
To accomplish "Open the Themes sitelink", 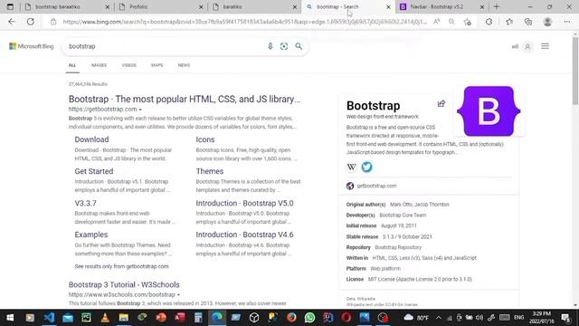I will [209, 171].
